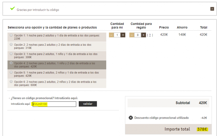
Task: Select Opción 6 radio button for 600€
Action: tap(11, 81)
